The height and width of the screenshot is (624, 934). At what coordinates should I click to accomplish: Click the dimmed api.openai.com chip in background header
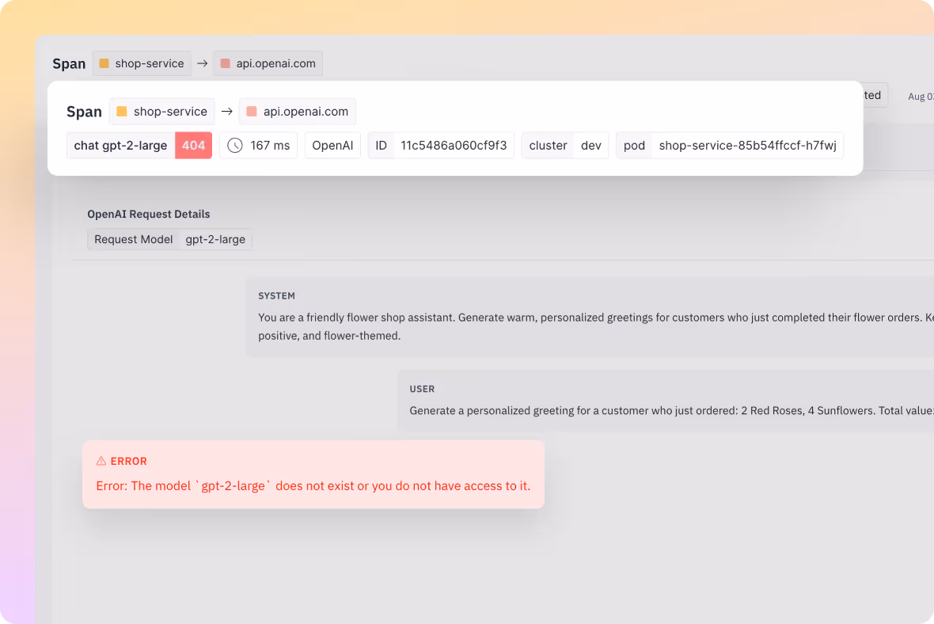pyautogui.click(x=268, y=63)
